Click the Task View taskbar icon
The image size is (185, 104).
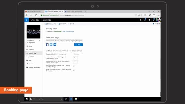pos(66,99)
